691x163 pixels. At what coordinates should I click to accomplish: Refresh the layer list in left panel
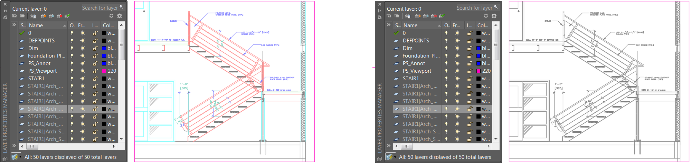point(111,16)
